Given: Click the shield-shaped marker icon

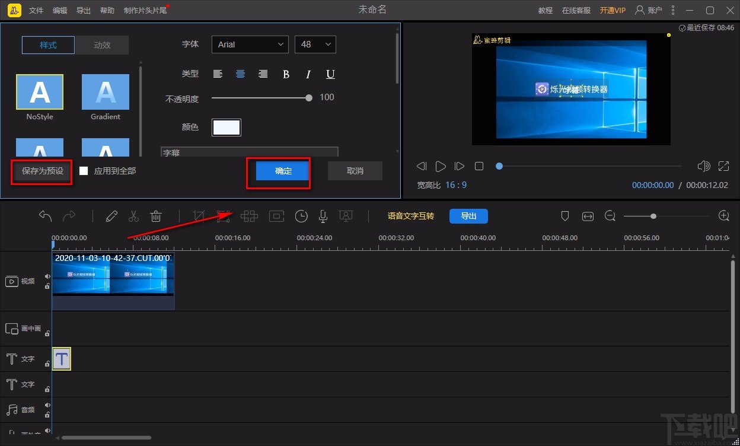Looking at the screenshot, I should coord(565,216).
